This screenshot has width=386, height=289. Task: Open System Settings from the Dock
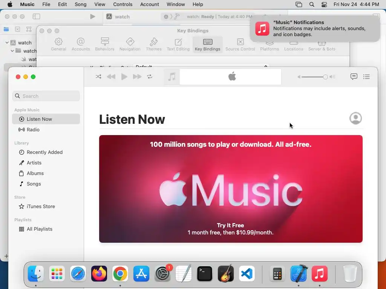coord(162,274)
